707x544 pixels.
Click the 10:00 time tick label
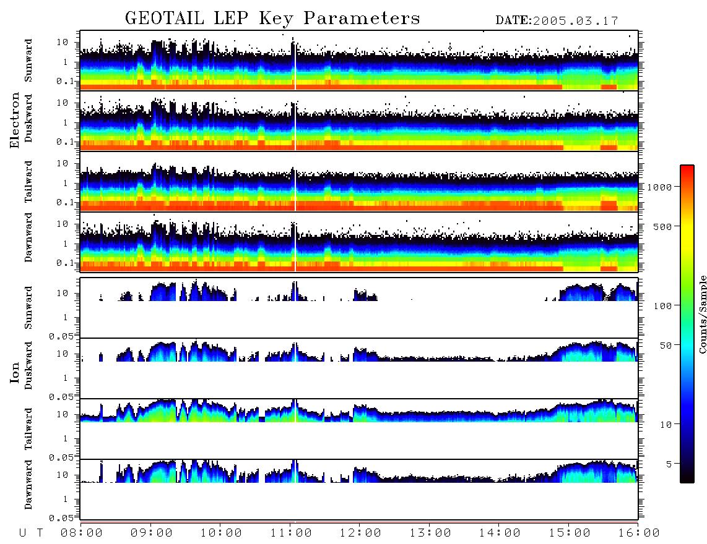point(222,533)
